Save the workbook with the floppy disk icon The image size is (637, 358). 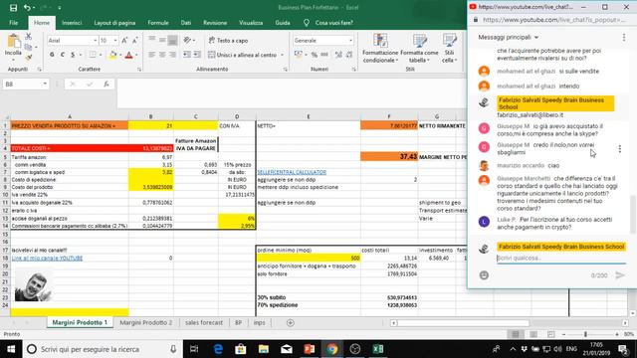(x=13, y=8)
